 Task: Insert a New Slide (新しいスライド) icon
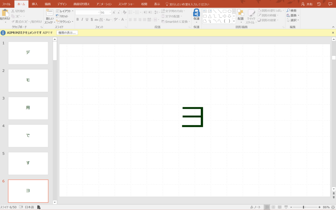pos(50,13)
